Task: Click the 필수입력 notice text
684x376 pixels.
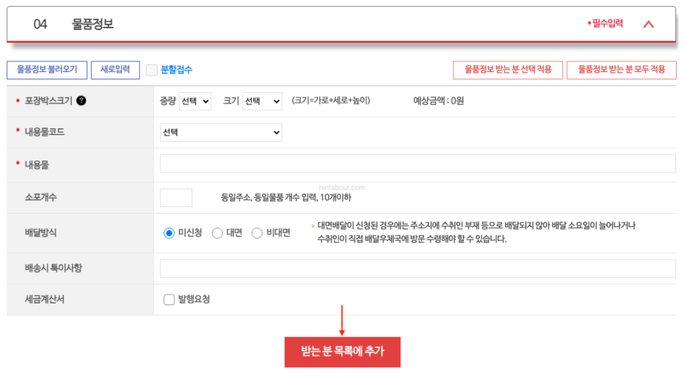Action: click(x=605, y=23)
